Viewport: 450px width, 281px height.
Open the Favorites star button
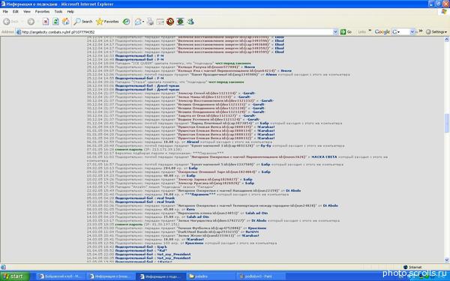(x=107, y=22)
